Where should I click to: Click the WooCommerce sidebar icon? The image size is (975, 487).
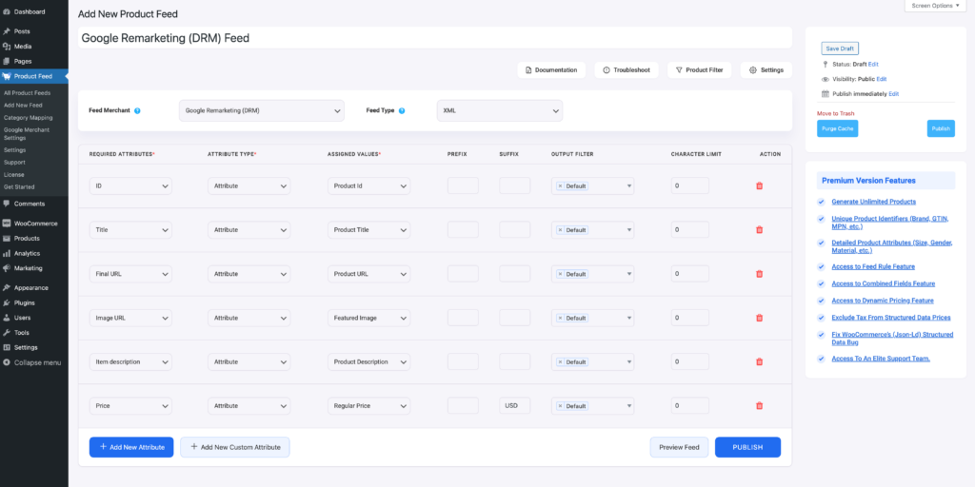click(x=7, y=223)
